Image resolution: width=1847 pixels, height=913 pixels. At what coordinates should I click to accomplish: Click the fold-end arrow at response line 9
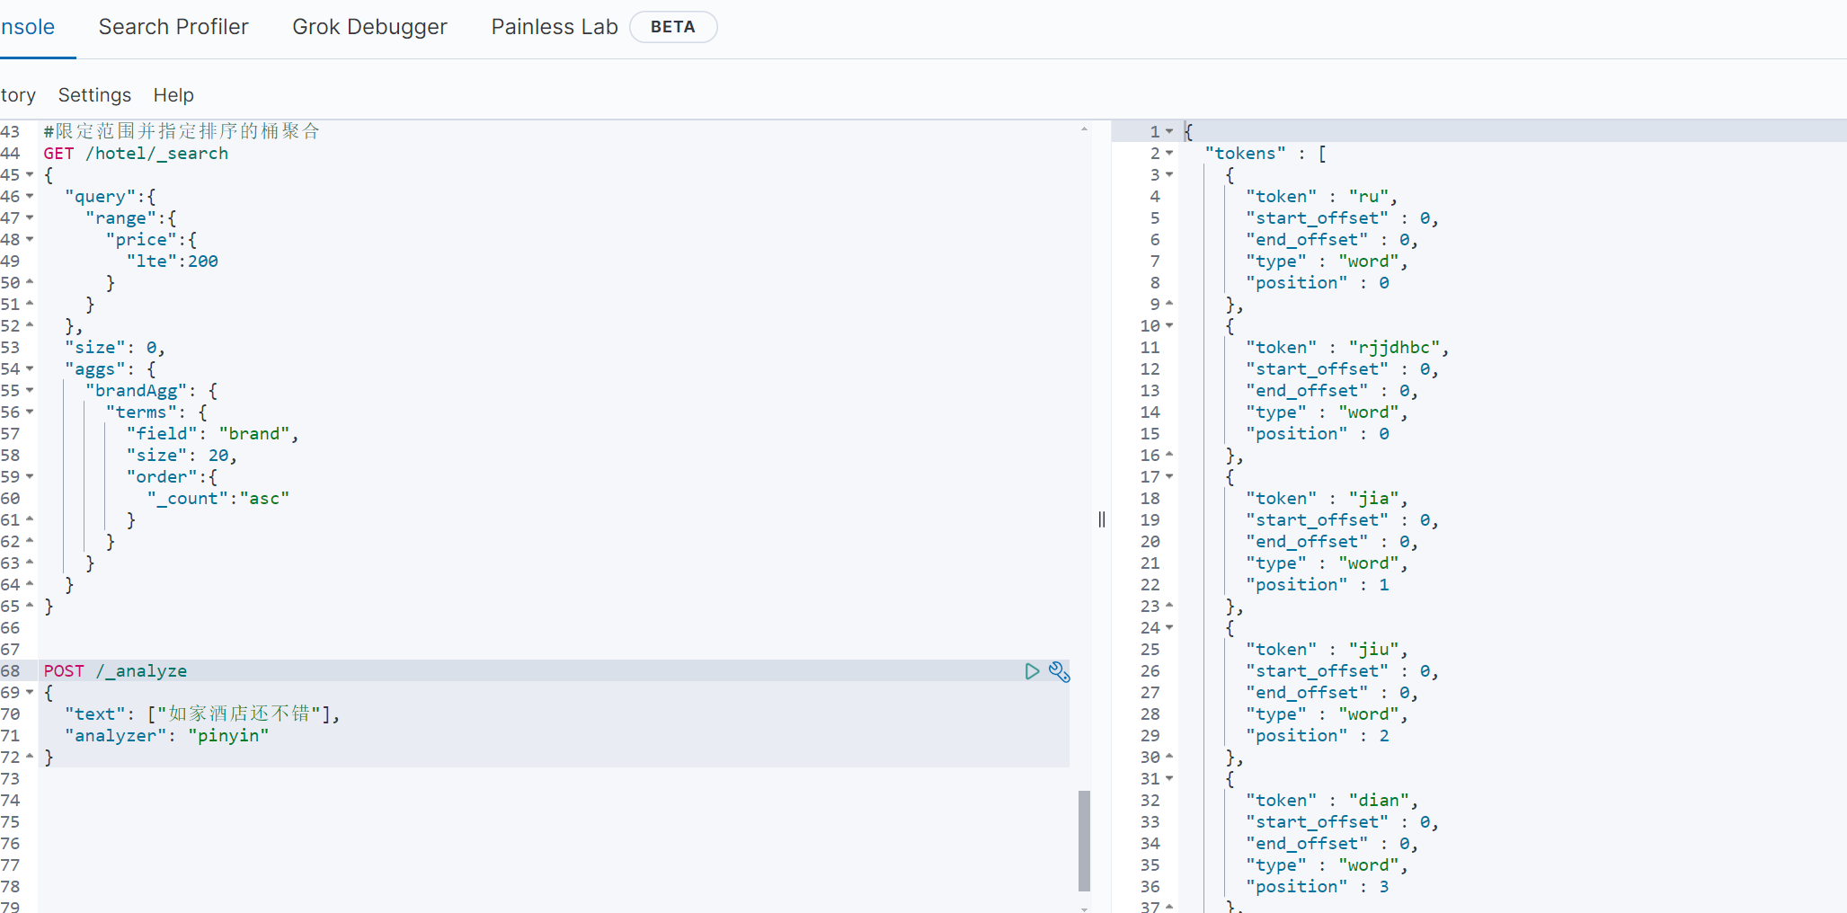pyautogui.click(x=1169, y=304)
